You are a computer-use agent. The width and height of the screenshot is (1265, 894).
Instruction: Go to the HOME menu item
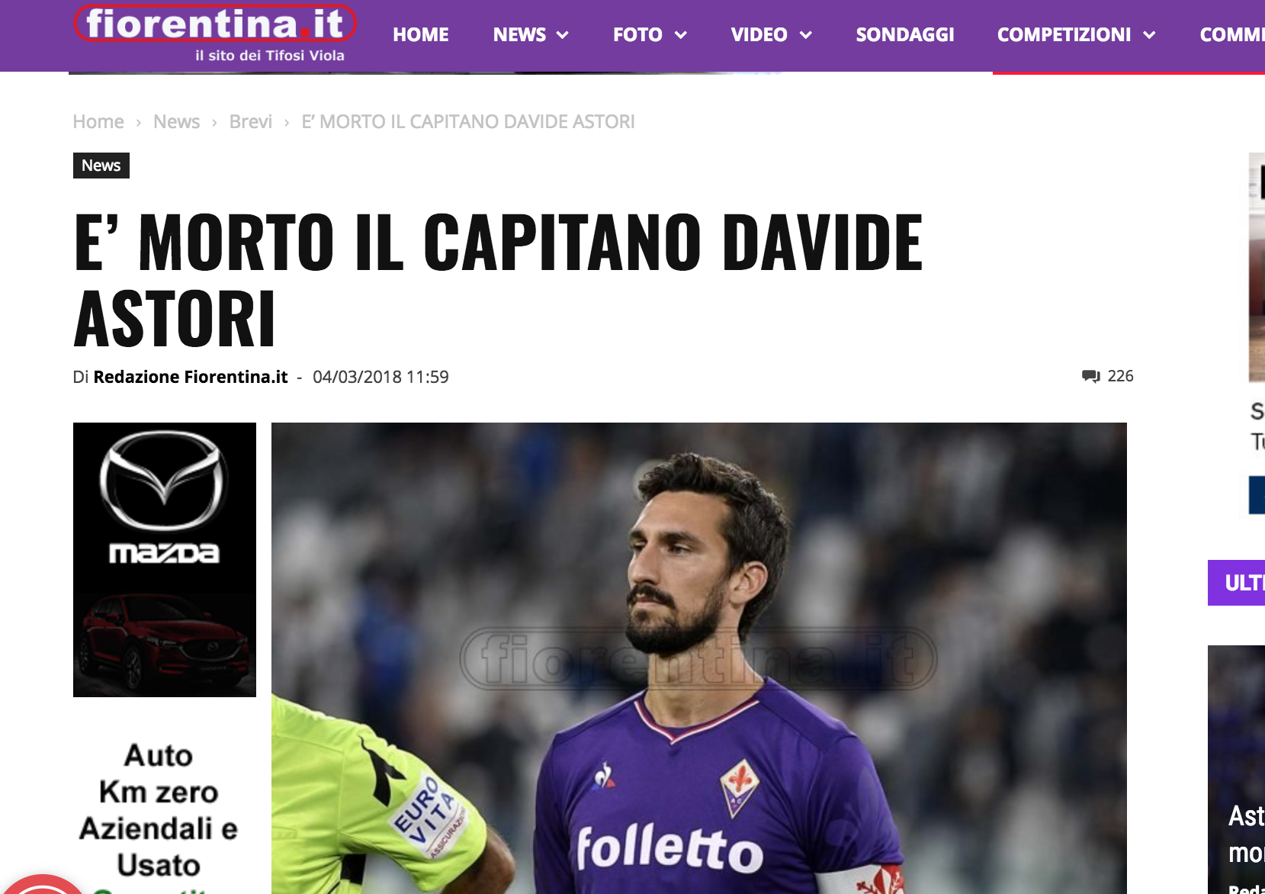[x=421, y=35]
